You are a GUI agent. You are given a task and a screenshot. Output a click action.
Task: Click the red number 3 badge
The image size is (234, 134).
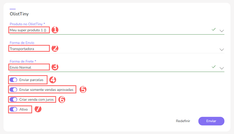click(x=55, y=67)
